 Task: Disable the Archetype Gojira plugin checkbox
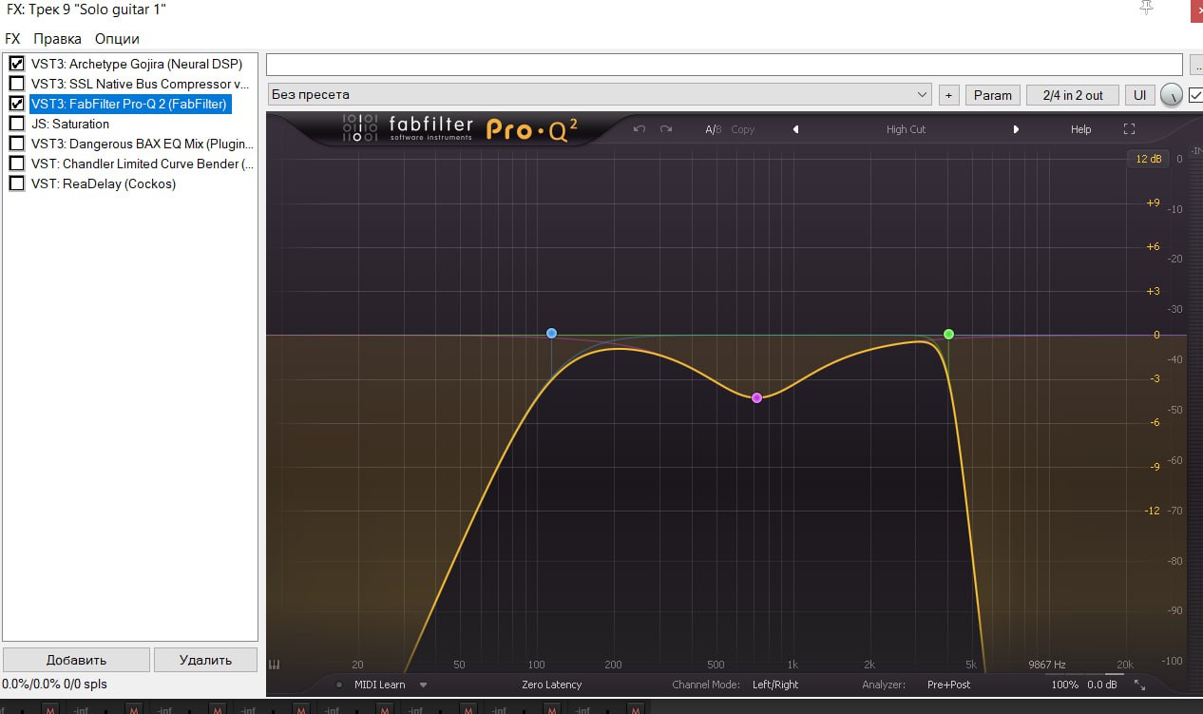[16, 64]
